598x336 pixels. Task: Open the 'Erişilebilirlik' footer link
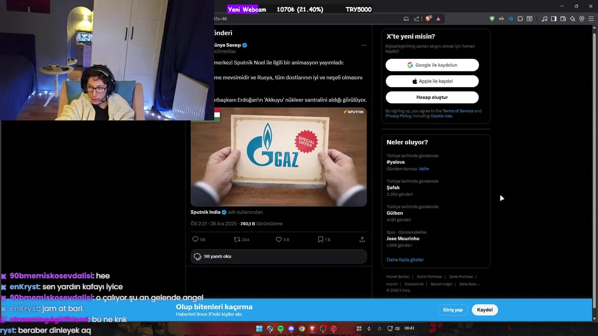(x=414, y=284)
